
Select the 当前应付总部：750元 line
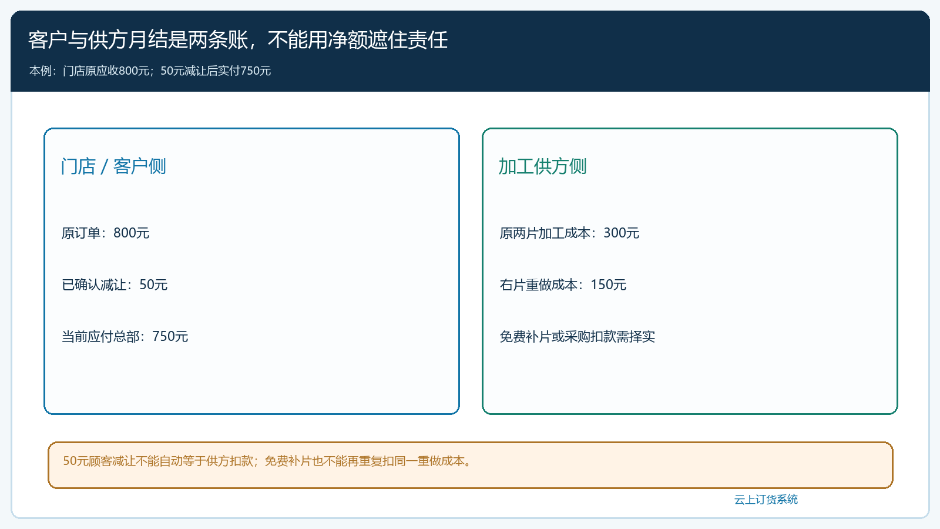tap(125, 336)
